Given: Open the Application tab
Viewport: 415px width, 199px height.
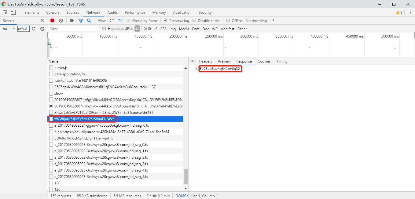Looking at the screenshot, I should [182, 13].
